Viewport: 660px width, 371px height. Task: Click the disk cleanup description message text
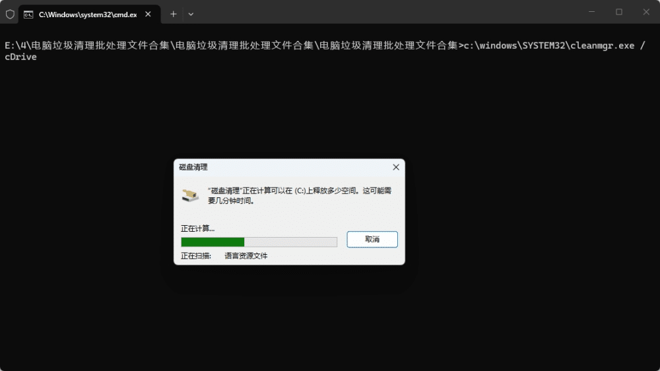point(300,196)
